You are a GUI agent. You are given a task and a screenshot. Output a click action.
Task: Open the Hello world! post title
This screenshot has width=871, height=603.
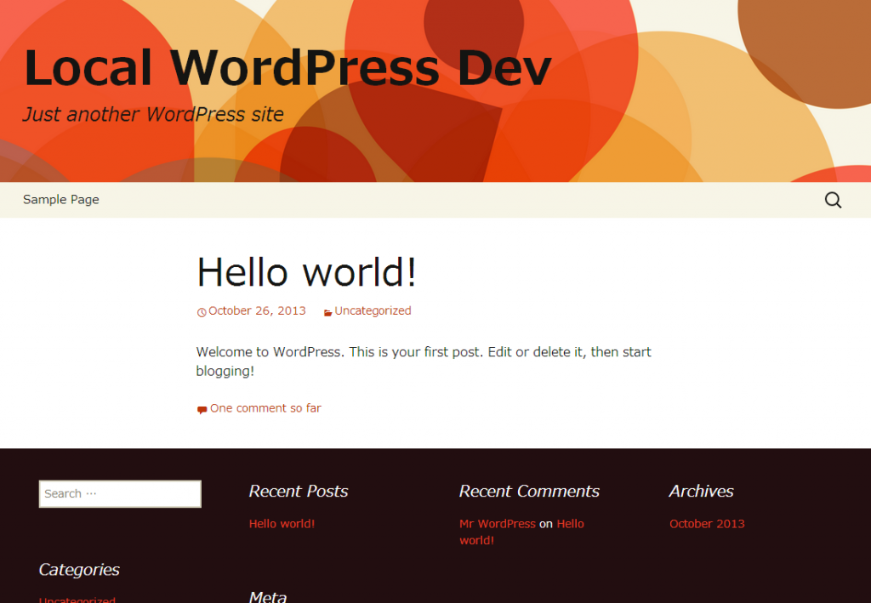point(306,272)
